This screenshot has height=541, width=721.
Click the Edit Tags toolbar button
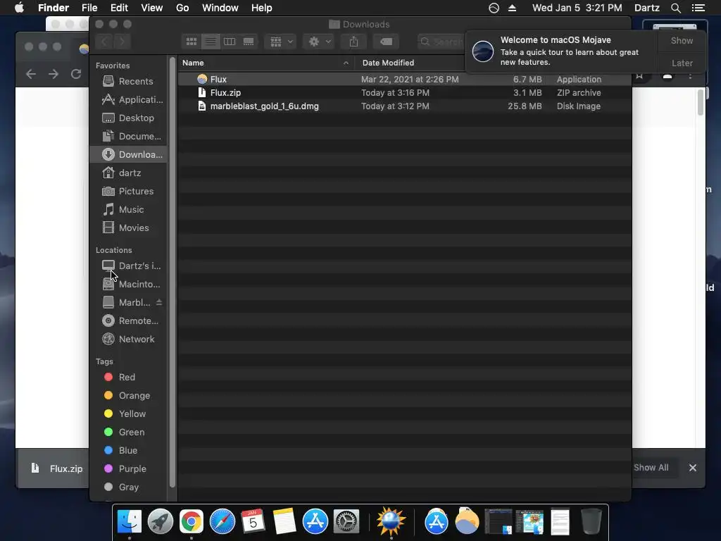tap(386, 42)
